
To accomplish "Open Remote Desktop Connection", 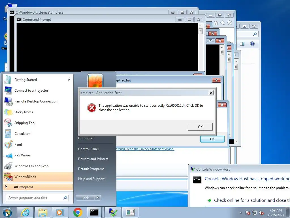I will pyautogui.click(x=38, y=101).
